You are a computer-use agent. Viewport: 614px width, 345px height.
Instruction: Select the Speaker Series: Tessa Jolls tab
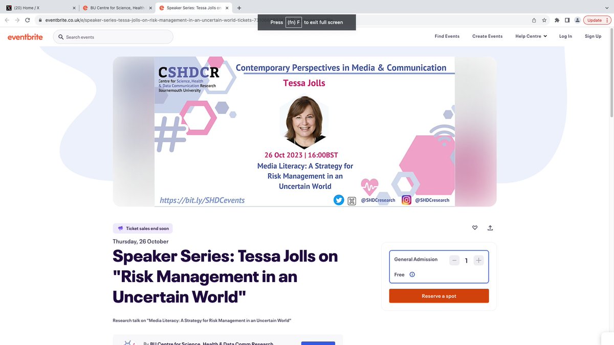[x=194, y=8]
